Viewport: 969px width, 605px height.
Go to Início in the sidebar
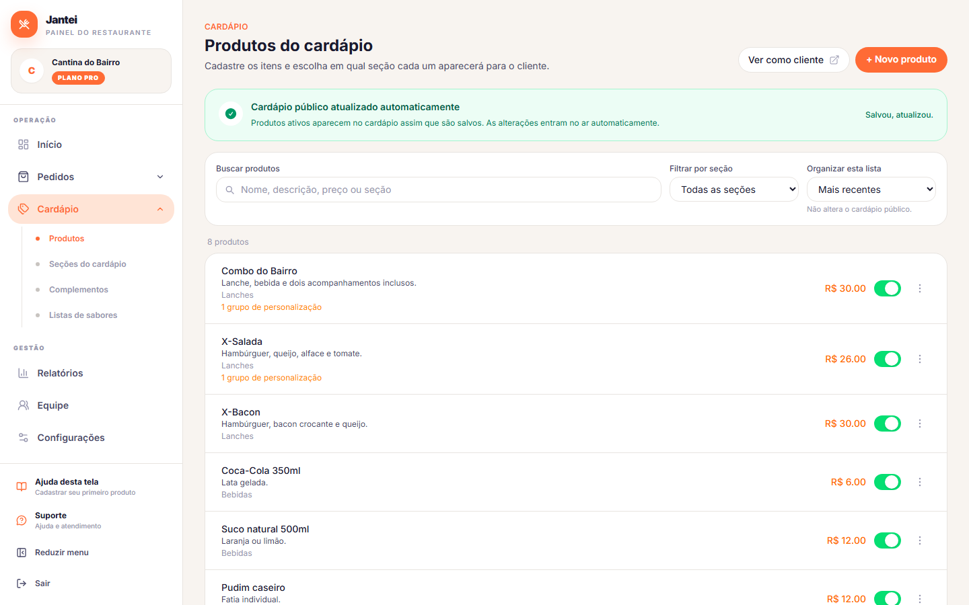(x=92, y=145)
